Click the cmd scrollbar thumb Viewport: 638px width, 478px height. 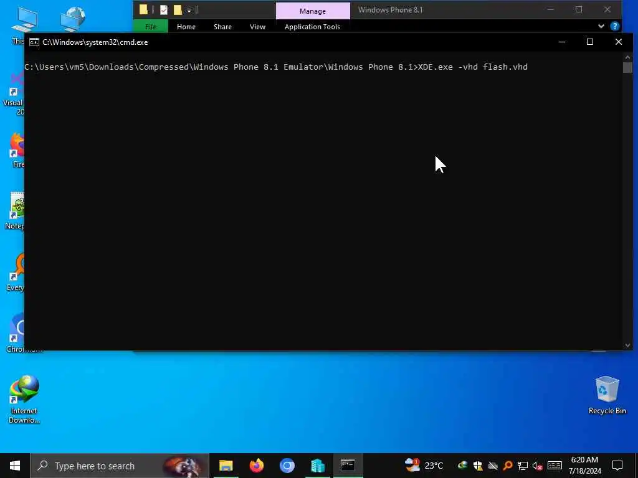pos(627,67)
